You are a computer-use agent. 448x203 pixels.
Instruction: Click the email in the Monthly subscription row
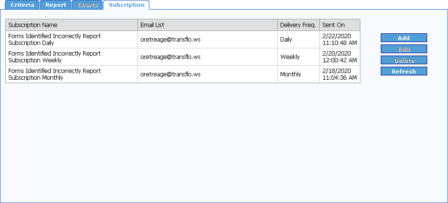click(x=170, y=74)
